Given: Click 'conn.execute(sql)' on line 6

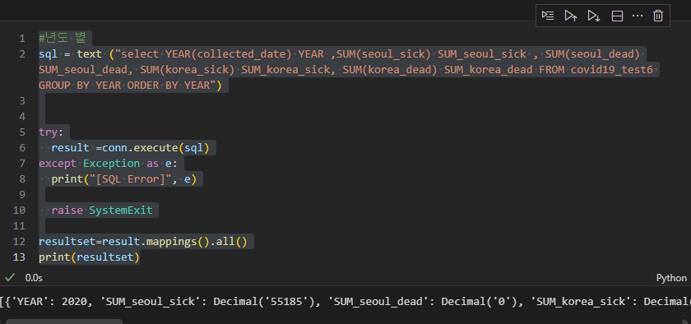Looking at the screenshot, I should (155, 148).
